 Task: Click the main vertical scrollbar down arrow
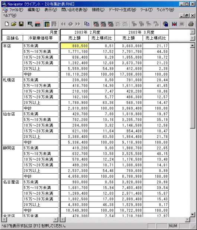tap(193, 214)
